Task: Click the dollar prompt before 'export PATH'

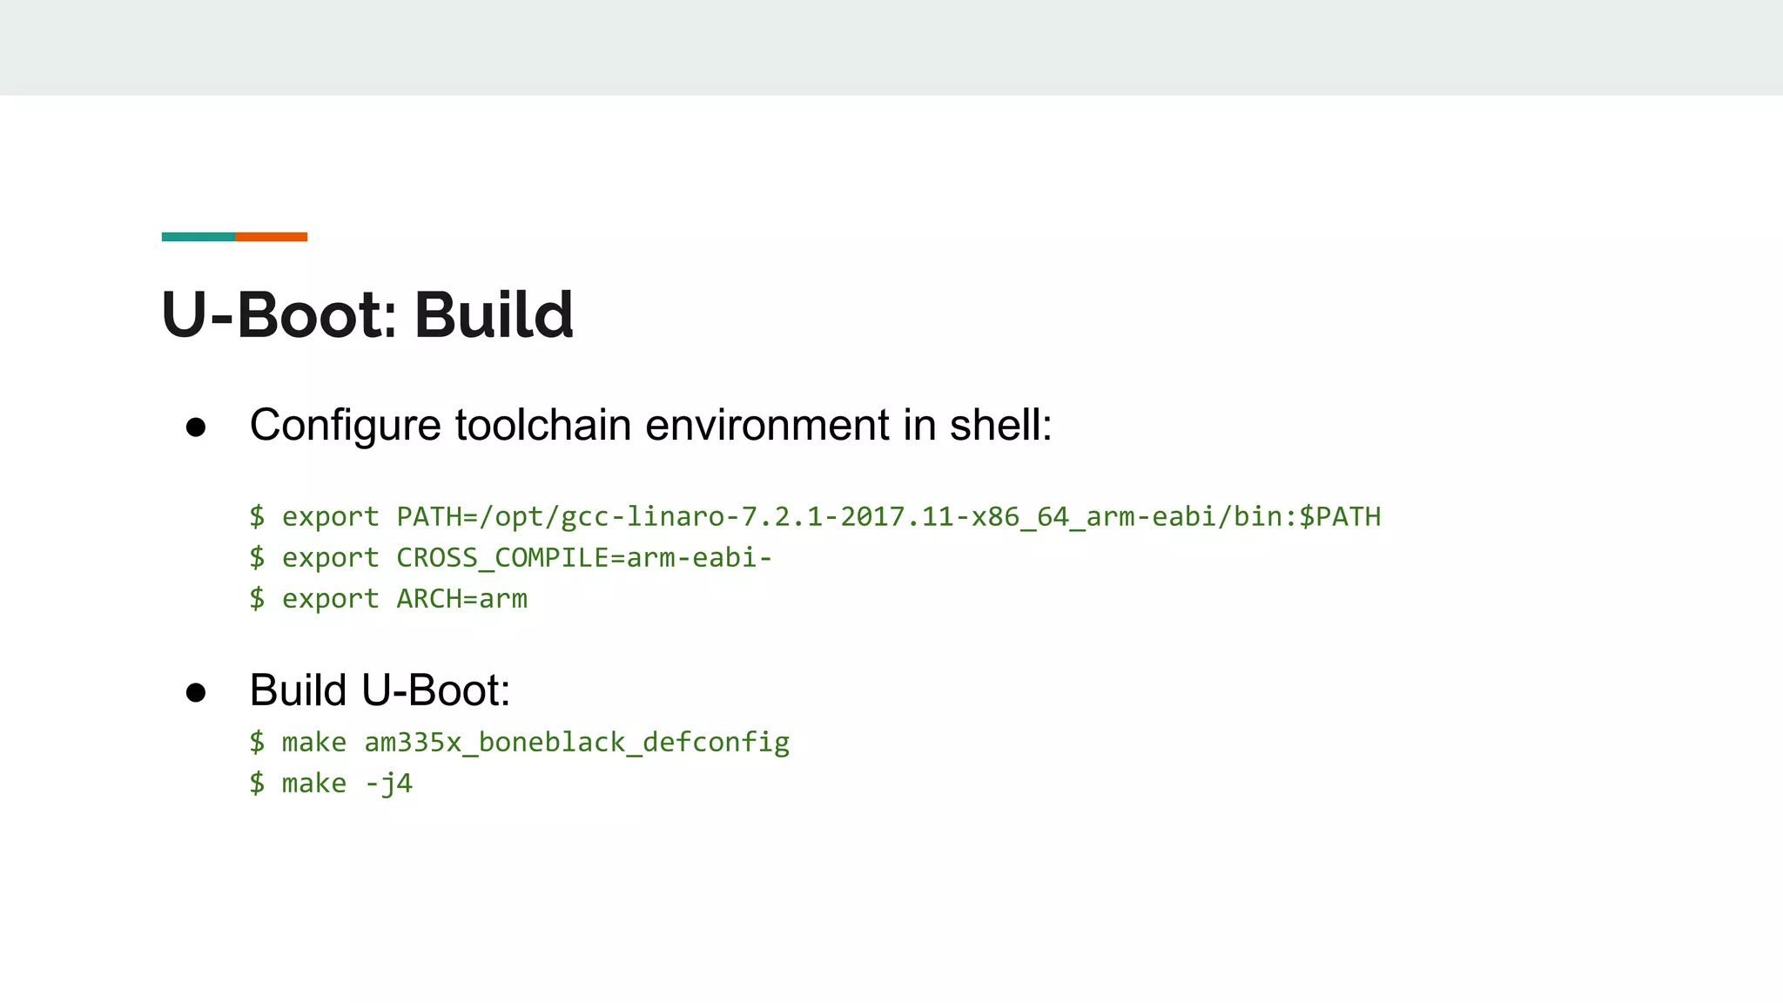Action: click(x=257, y=516)
